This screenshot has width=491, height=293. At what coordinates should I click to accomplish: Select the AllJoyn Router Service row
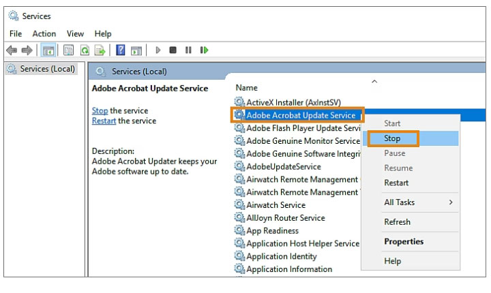click(x=286, y=218)
